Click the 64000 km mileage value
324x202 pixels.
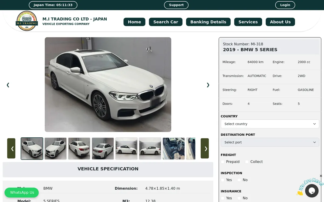pos(255,62)
